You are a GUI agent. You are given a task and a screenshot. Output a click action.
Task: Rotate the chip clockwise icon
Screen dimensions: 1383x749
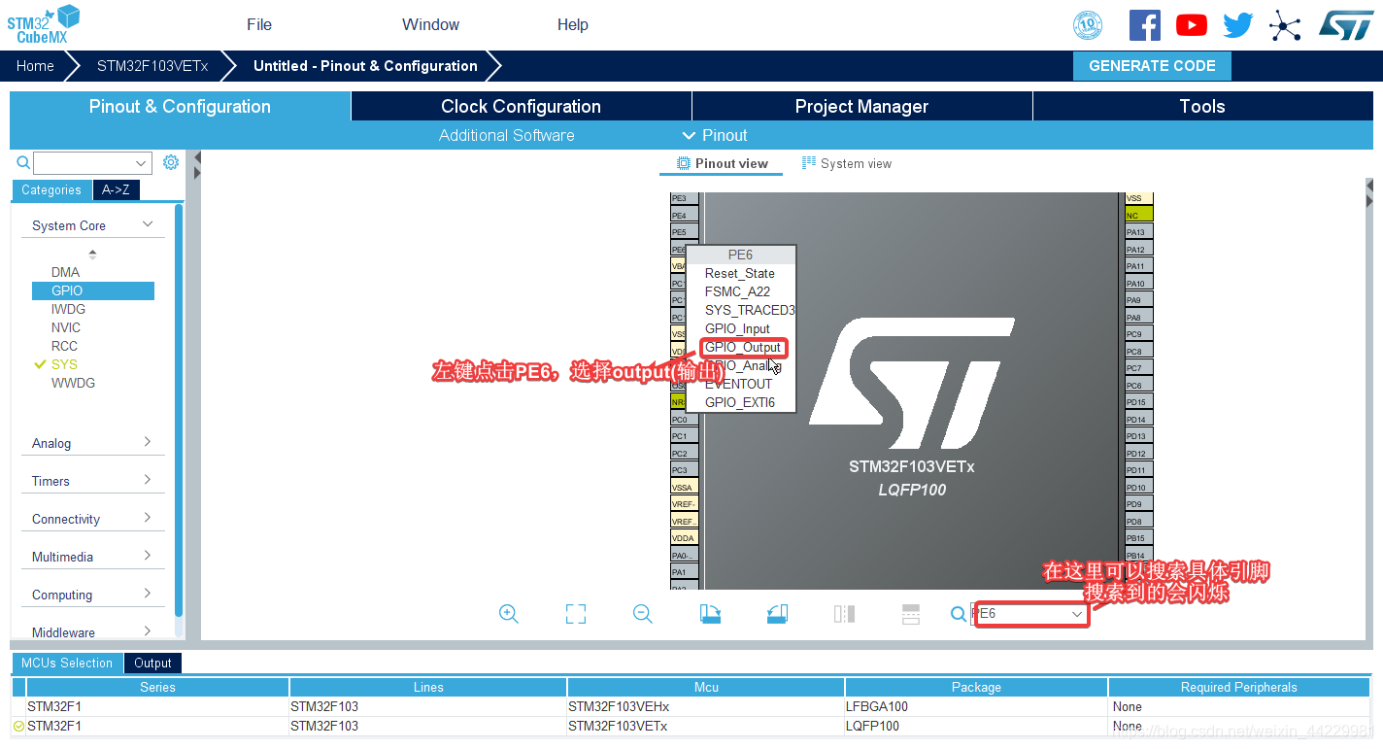710,614
